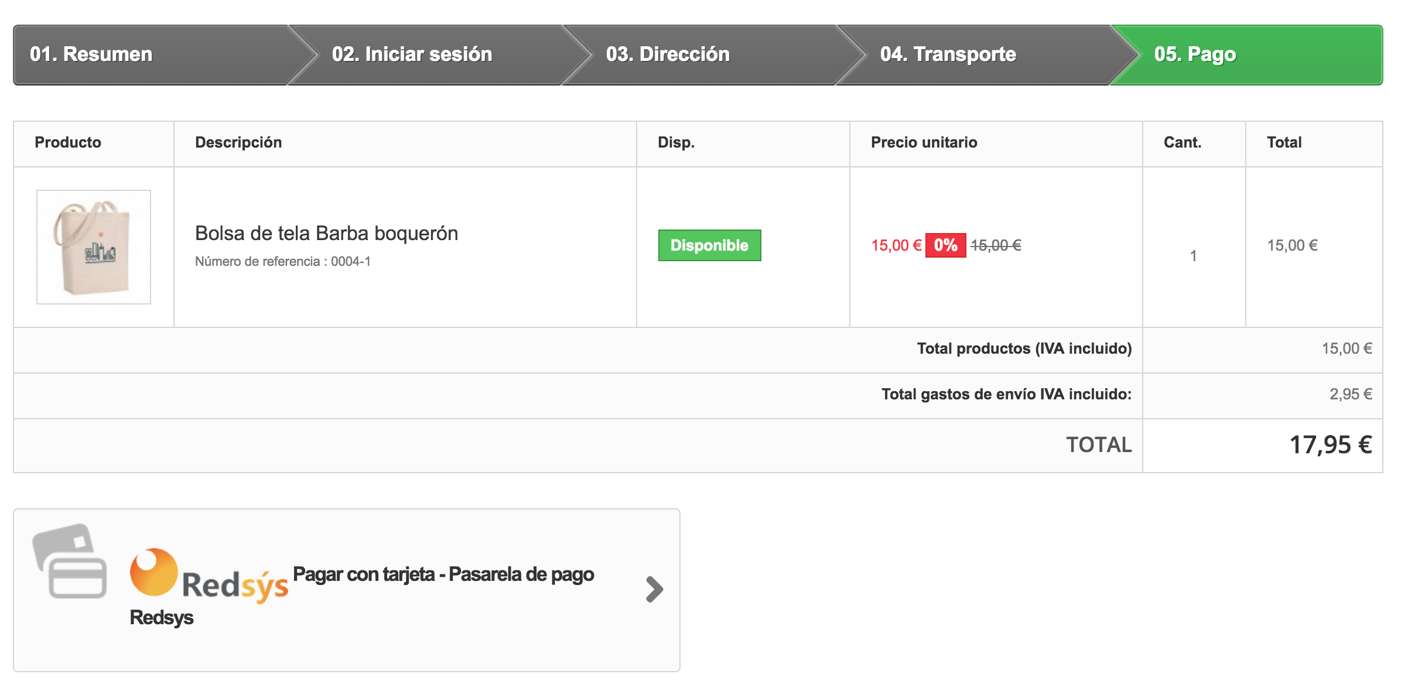Click the Redsys text label below the logo

[x=161, y=617]
